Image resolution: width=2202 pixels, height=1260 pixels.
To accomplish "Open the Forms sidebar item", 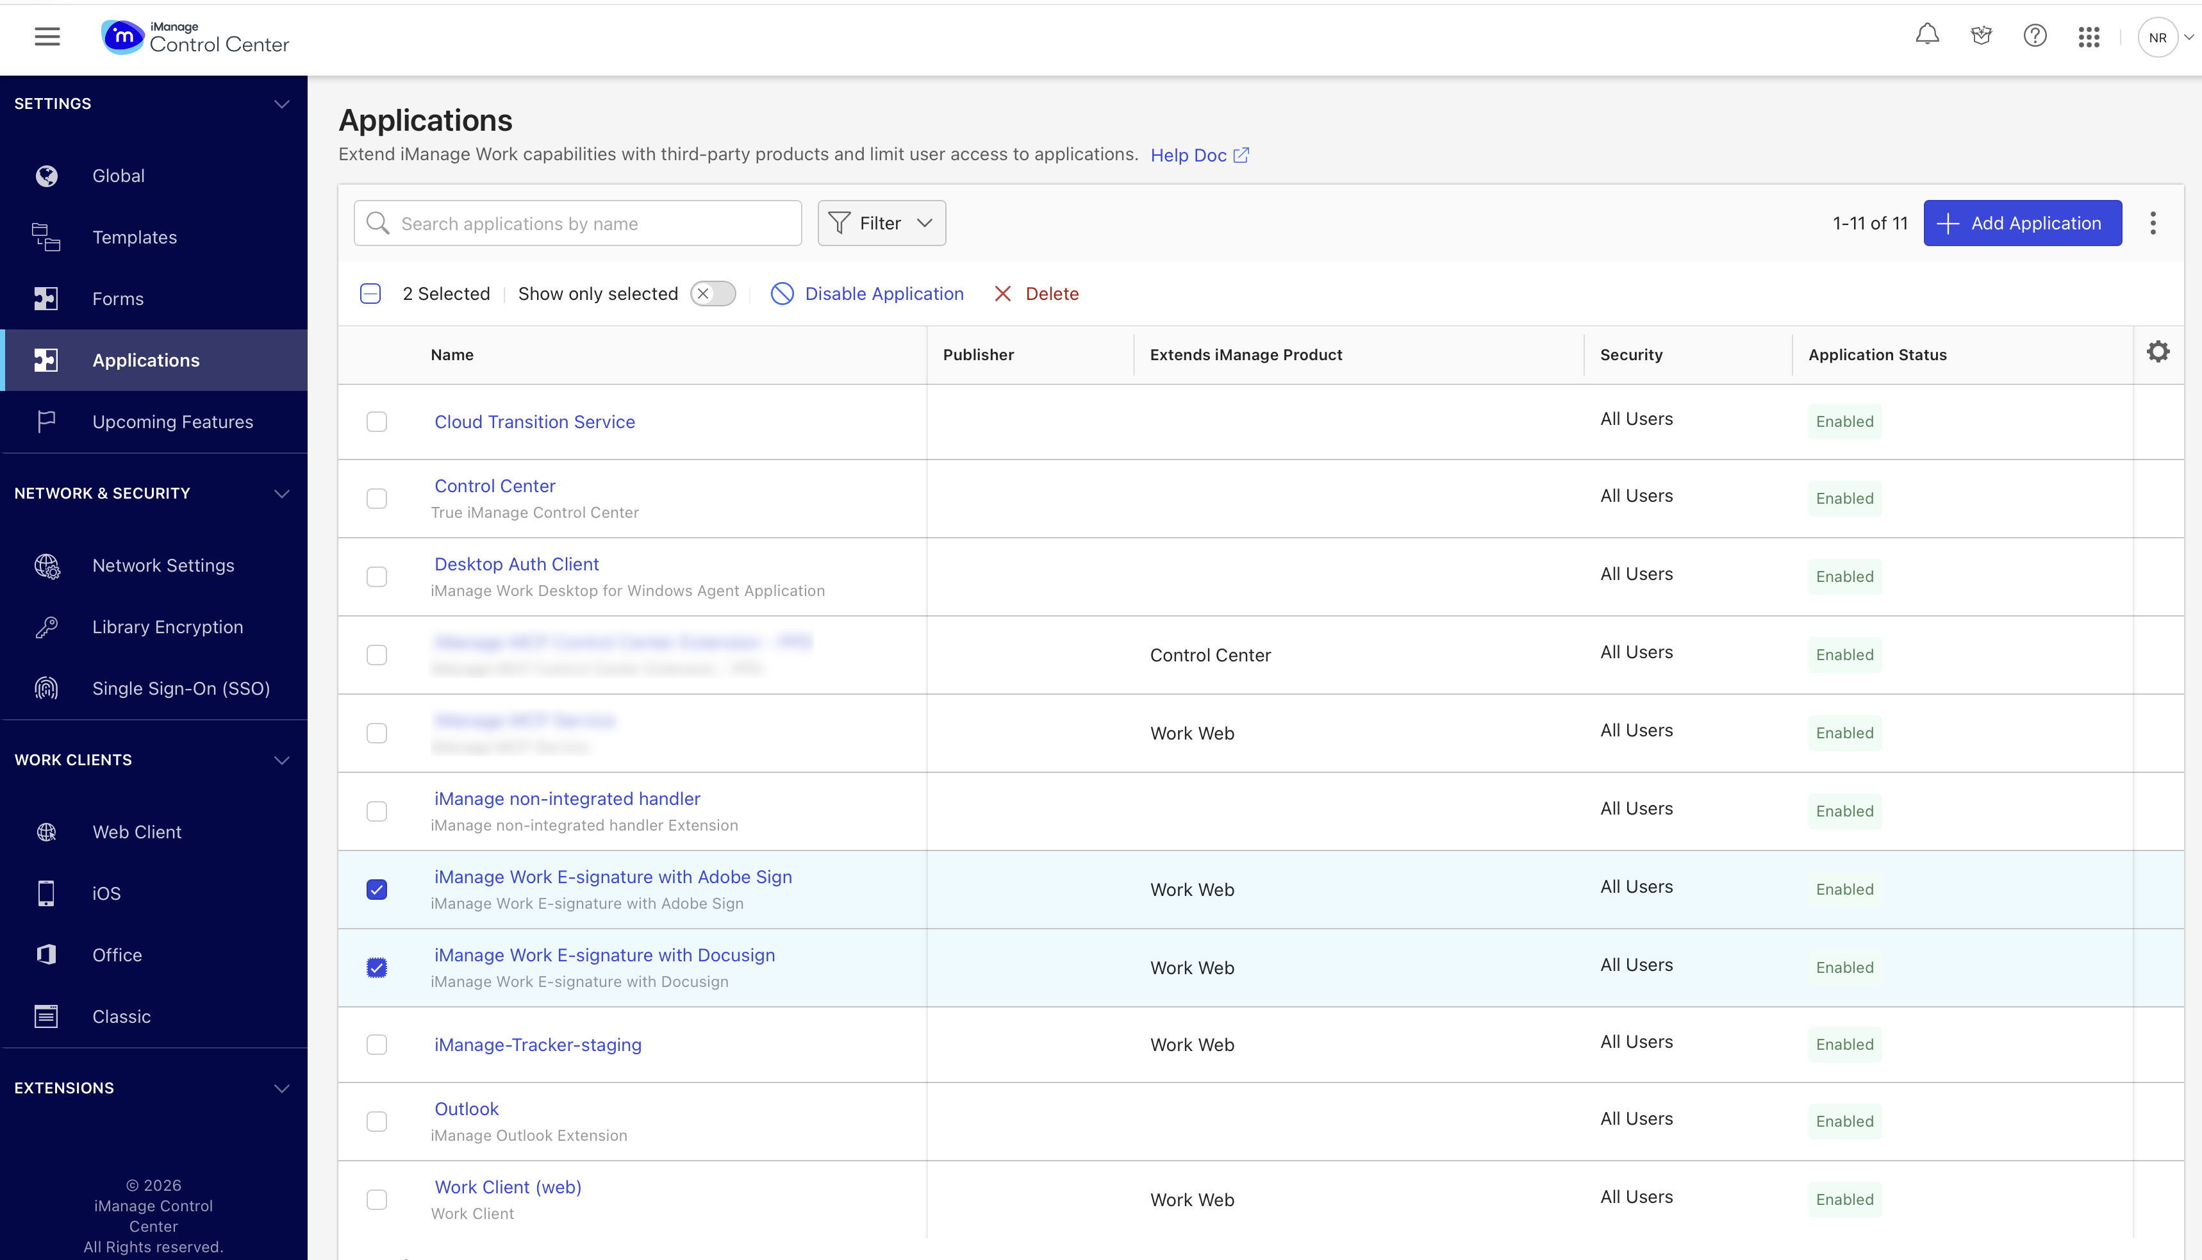I will [154, 299].
